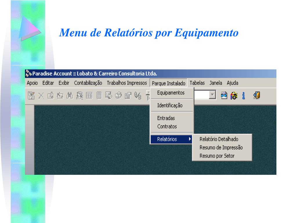Select Equipamentos menu entry
The width and height of the screenshot is (297, 223).
click(172, 93)
